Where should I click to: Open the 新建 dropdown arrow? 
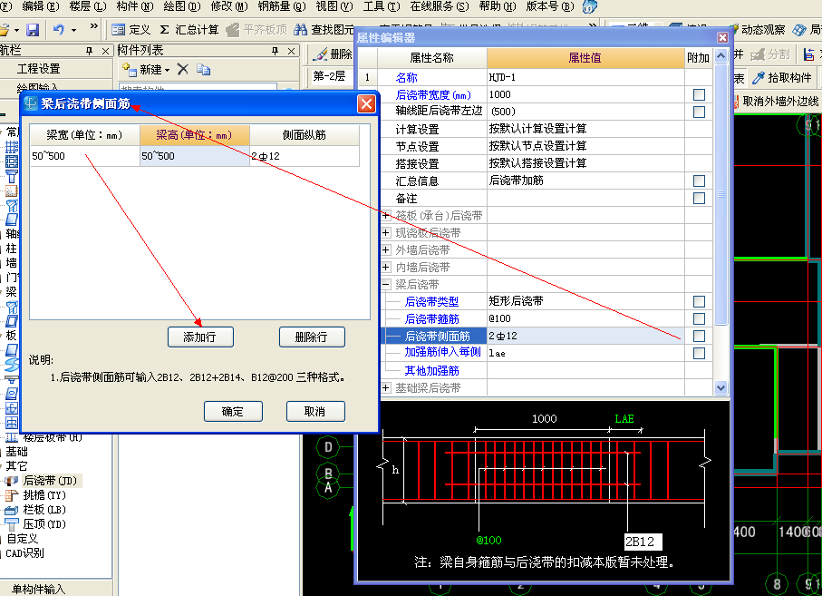click(x=168, y=70)
